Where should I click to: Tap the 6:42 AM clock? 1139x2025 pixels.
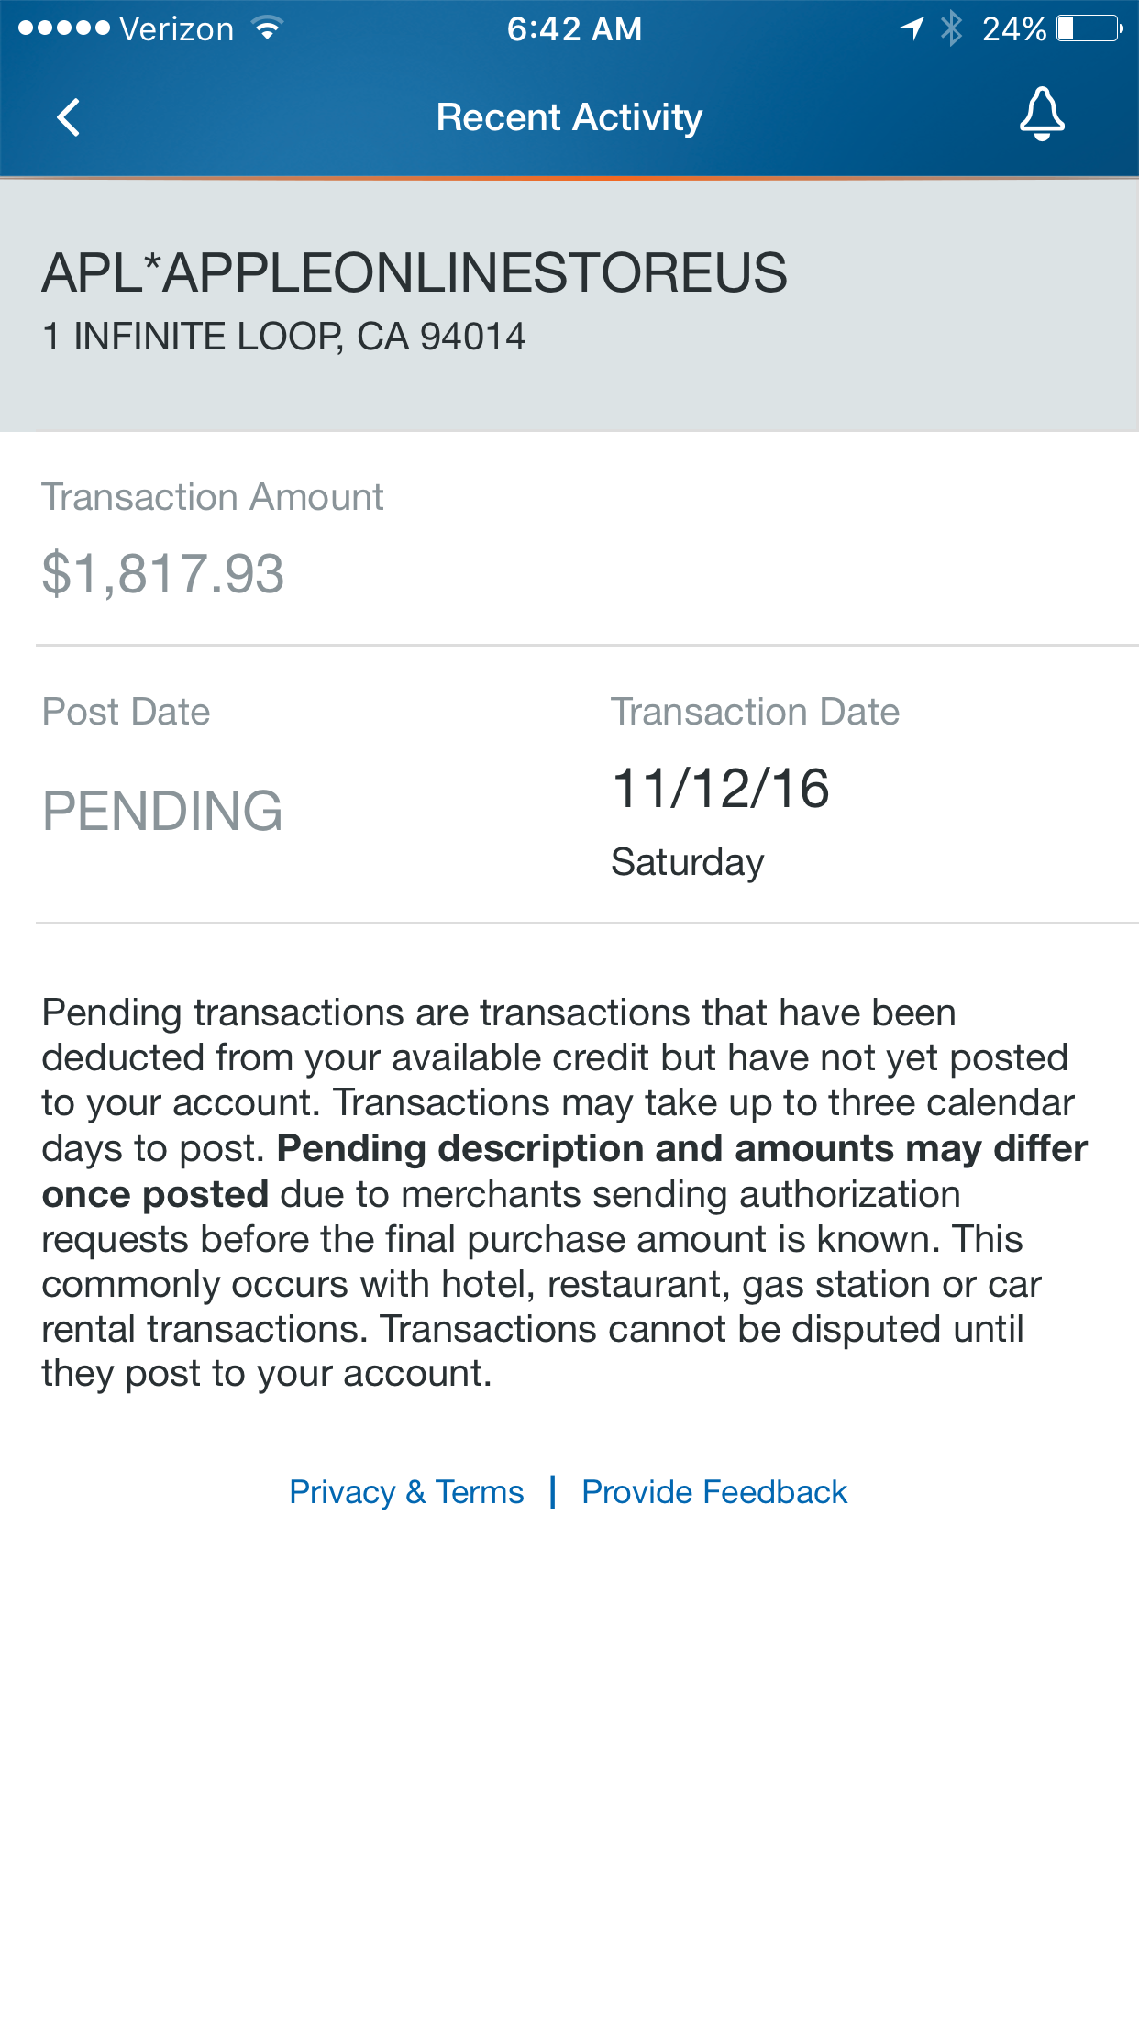pyautogui.click(x=575, y=28)
